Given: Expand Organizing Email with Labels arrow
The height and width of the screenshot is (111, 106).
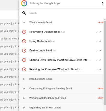Looking at the screenshot, I should pyautogui.click(x=24, y=108).
